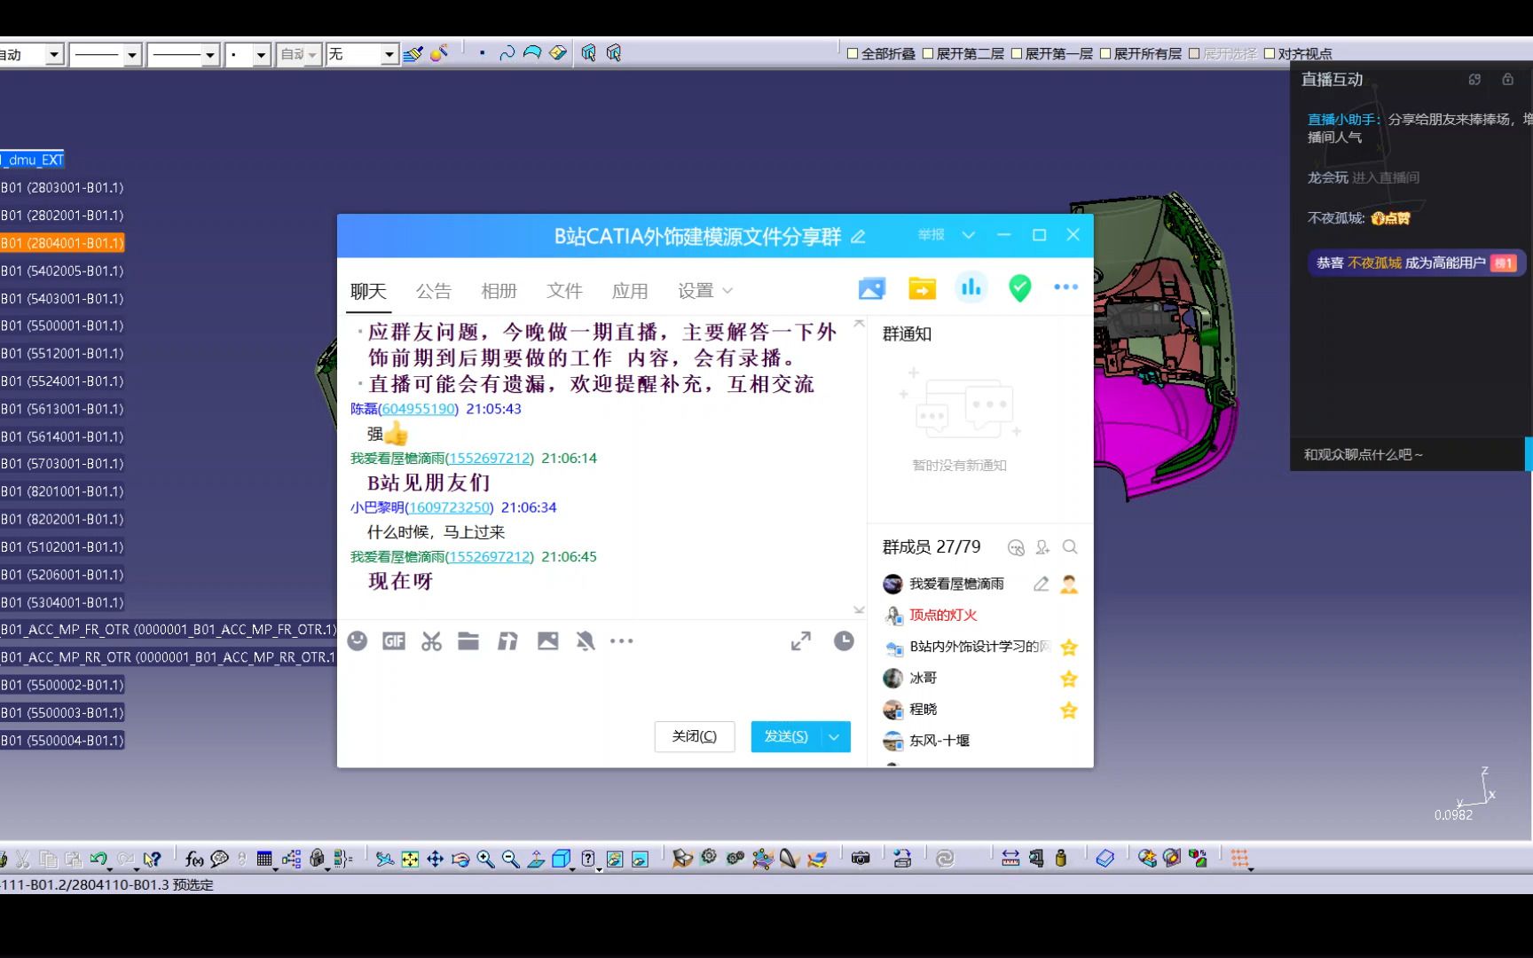1533x958 pixels.
Task: Click the Zoom In magnifier icon
Action: tap(485, 858)
